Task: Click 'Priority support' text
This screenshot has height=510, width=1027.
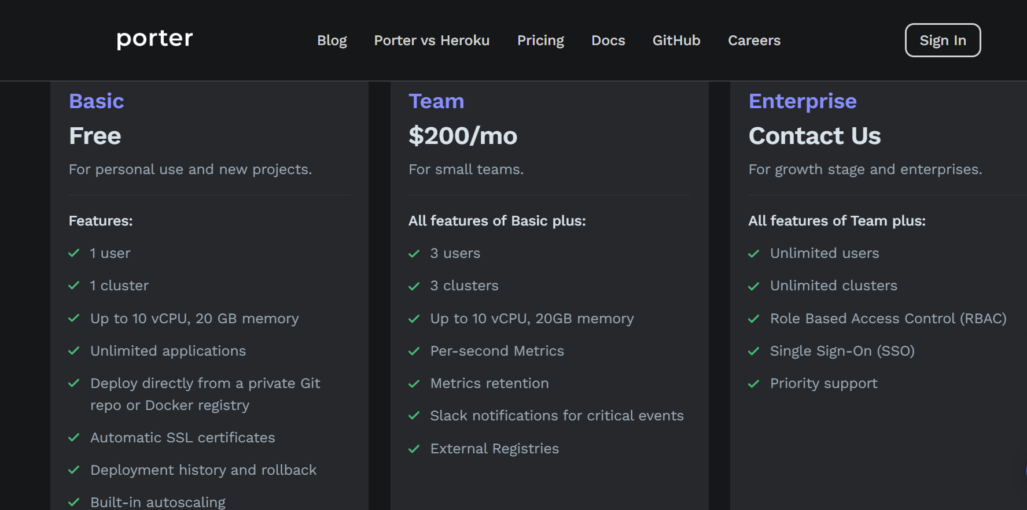Action: tap(824, 383)
